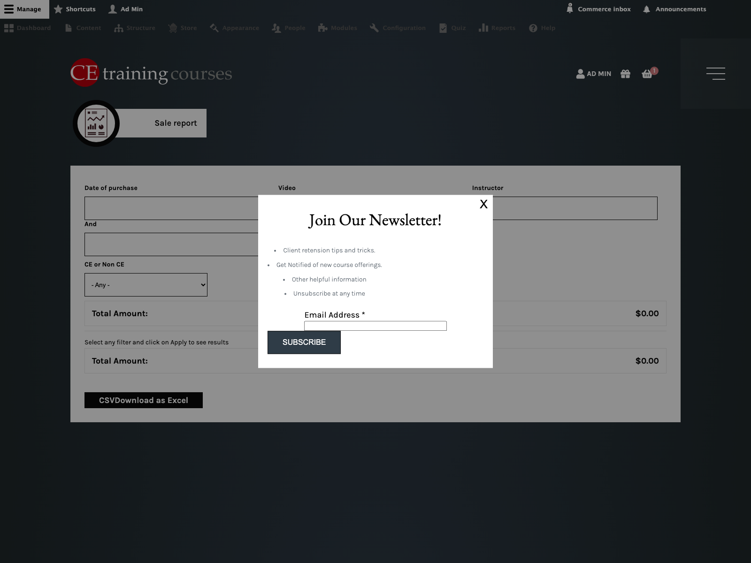Focus the Email Address input field
This screenshot has height=563, width=751.
(375, 326)
